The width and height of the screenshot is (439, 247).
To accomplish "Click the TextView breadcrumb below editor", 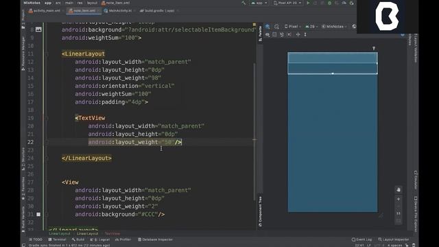I will coord(112,233).
